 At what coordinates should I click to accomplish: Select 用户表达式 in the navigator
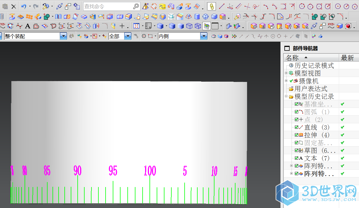(x=311, y=89)
